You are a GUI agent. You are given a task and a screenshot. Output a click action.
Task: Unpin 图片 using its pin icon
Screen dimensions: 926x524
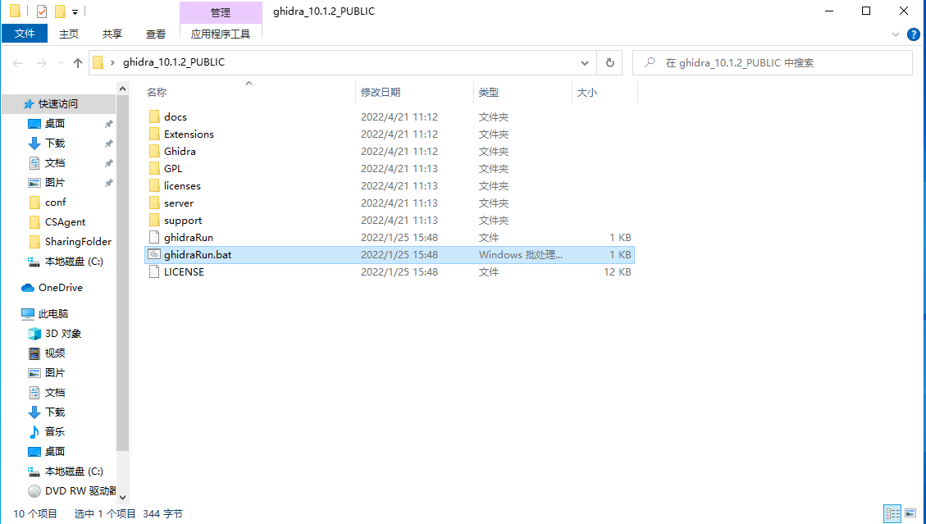108,183
